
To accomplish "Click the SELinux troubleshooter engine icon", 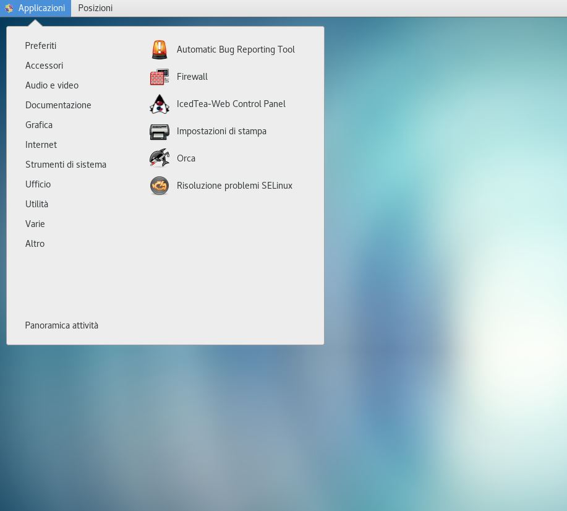I will click(x=160, y=186).
